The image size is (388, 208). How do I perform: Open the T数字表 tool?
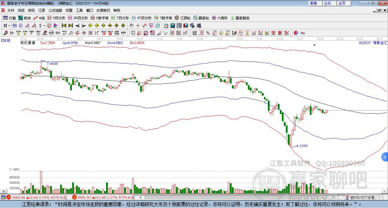tap(163, 18)
